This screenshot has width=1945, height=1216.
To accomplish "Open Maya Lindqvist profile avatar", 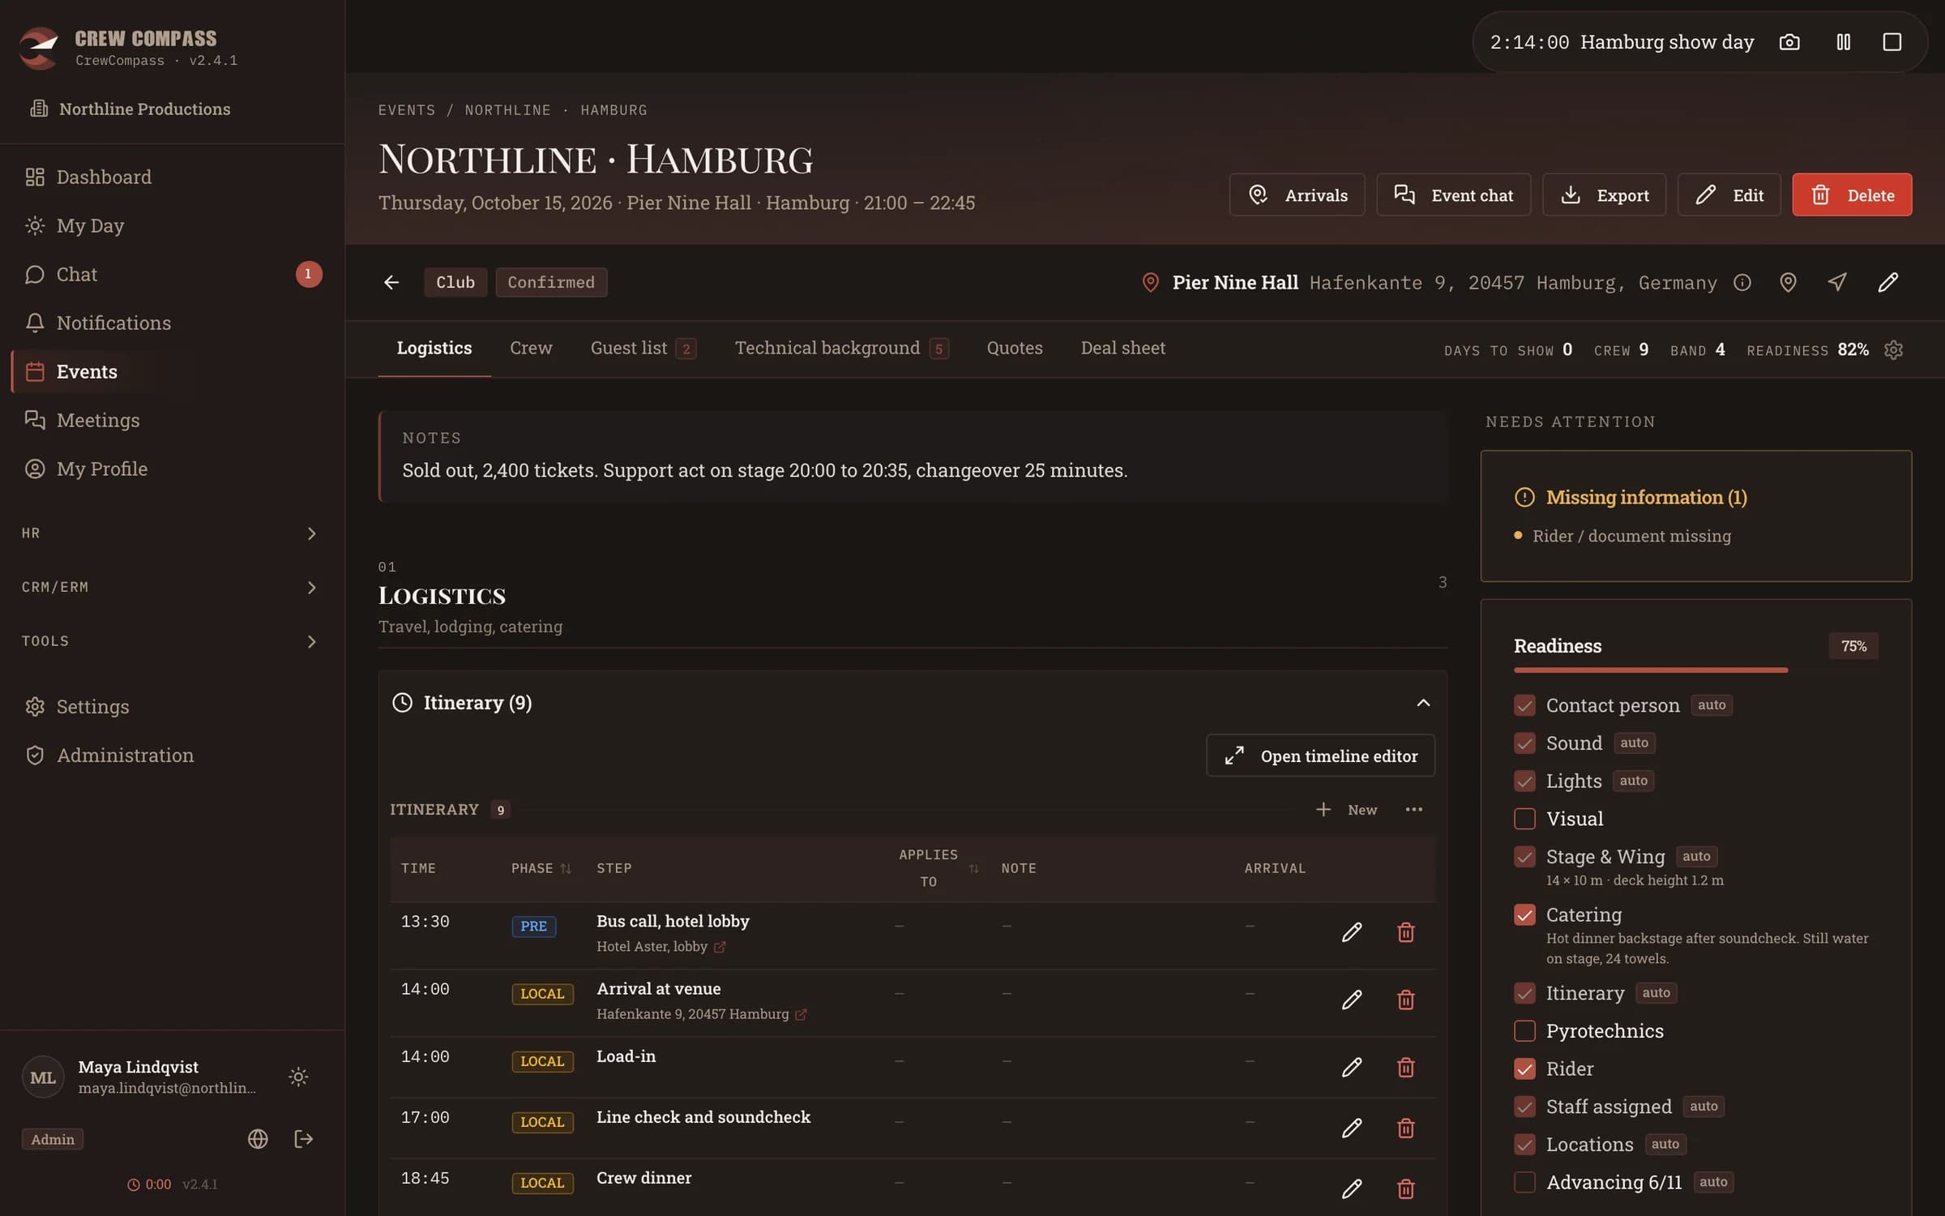I will coord(42,1077).
